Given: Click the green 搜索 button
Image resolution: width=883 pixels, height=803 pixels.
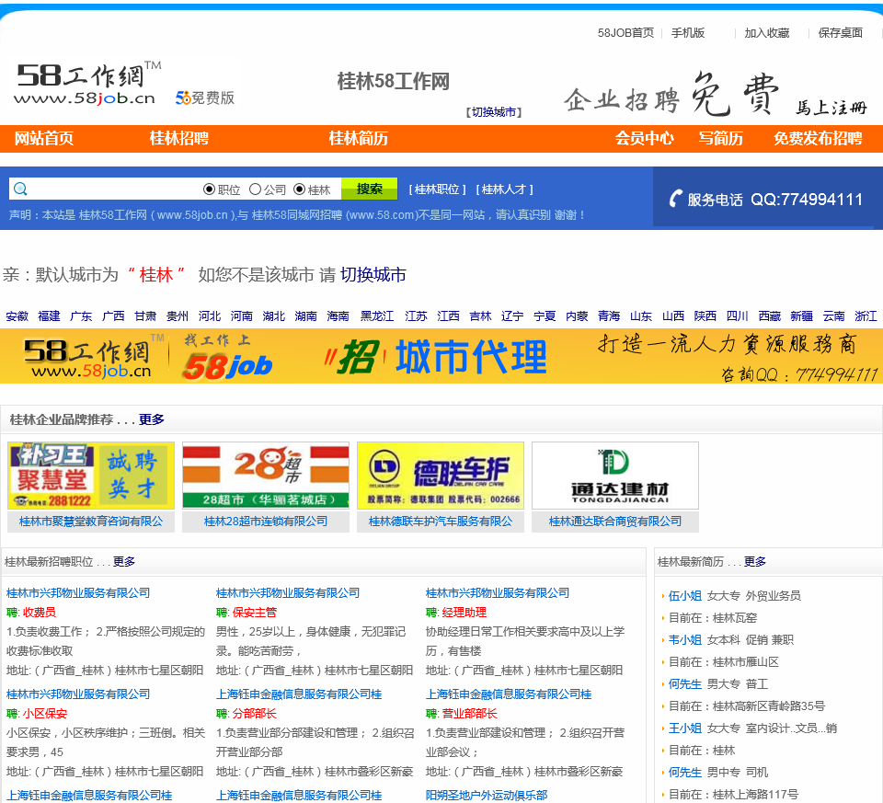Looking at the screenshot, I should (x=370, y=189).
